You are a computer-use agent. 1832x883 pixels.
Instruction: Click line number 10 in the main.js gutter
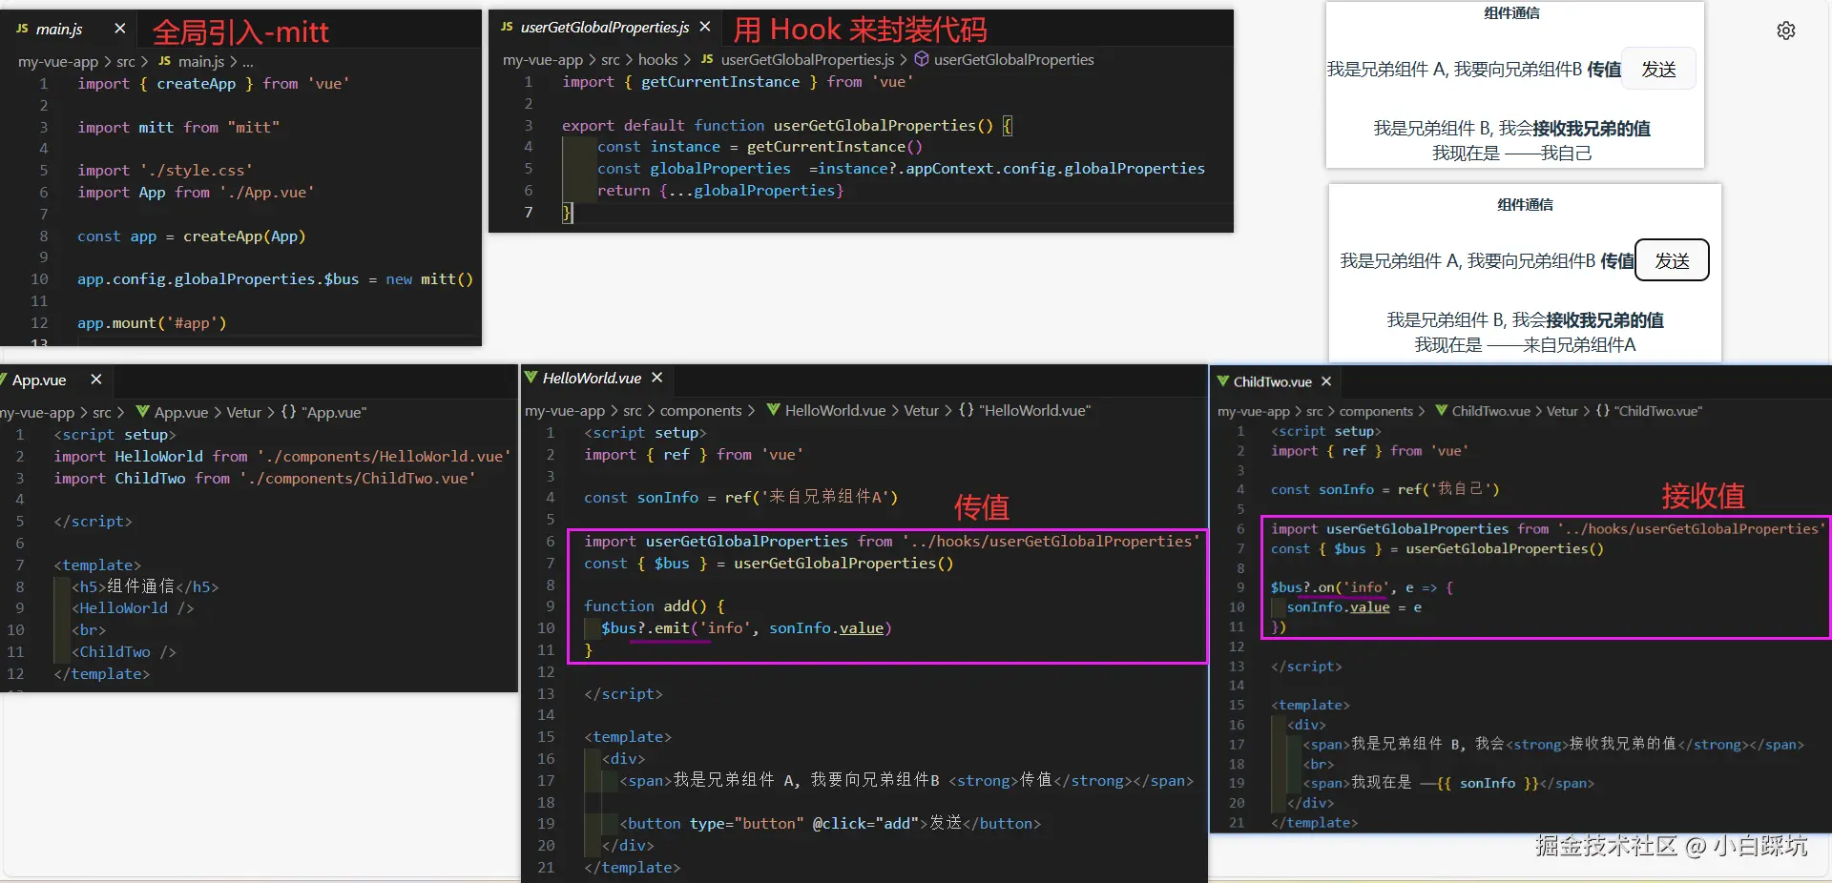pos(39,278)
